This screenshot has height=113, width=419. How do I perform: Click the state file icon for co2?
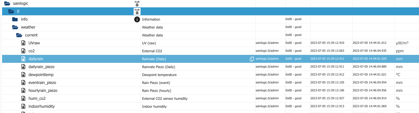[23, 51]
